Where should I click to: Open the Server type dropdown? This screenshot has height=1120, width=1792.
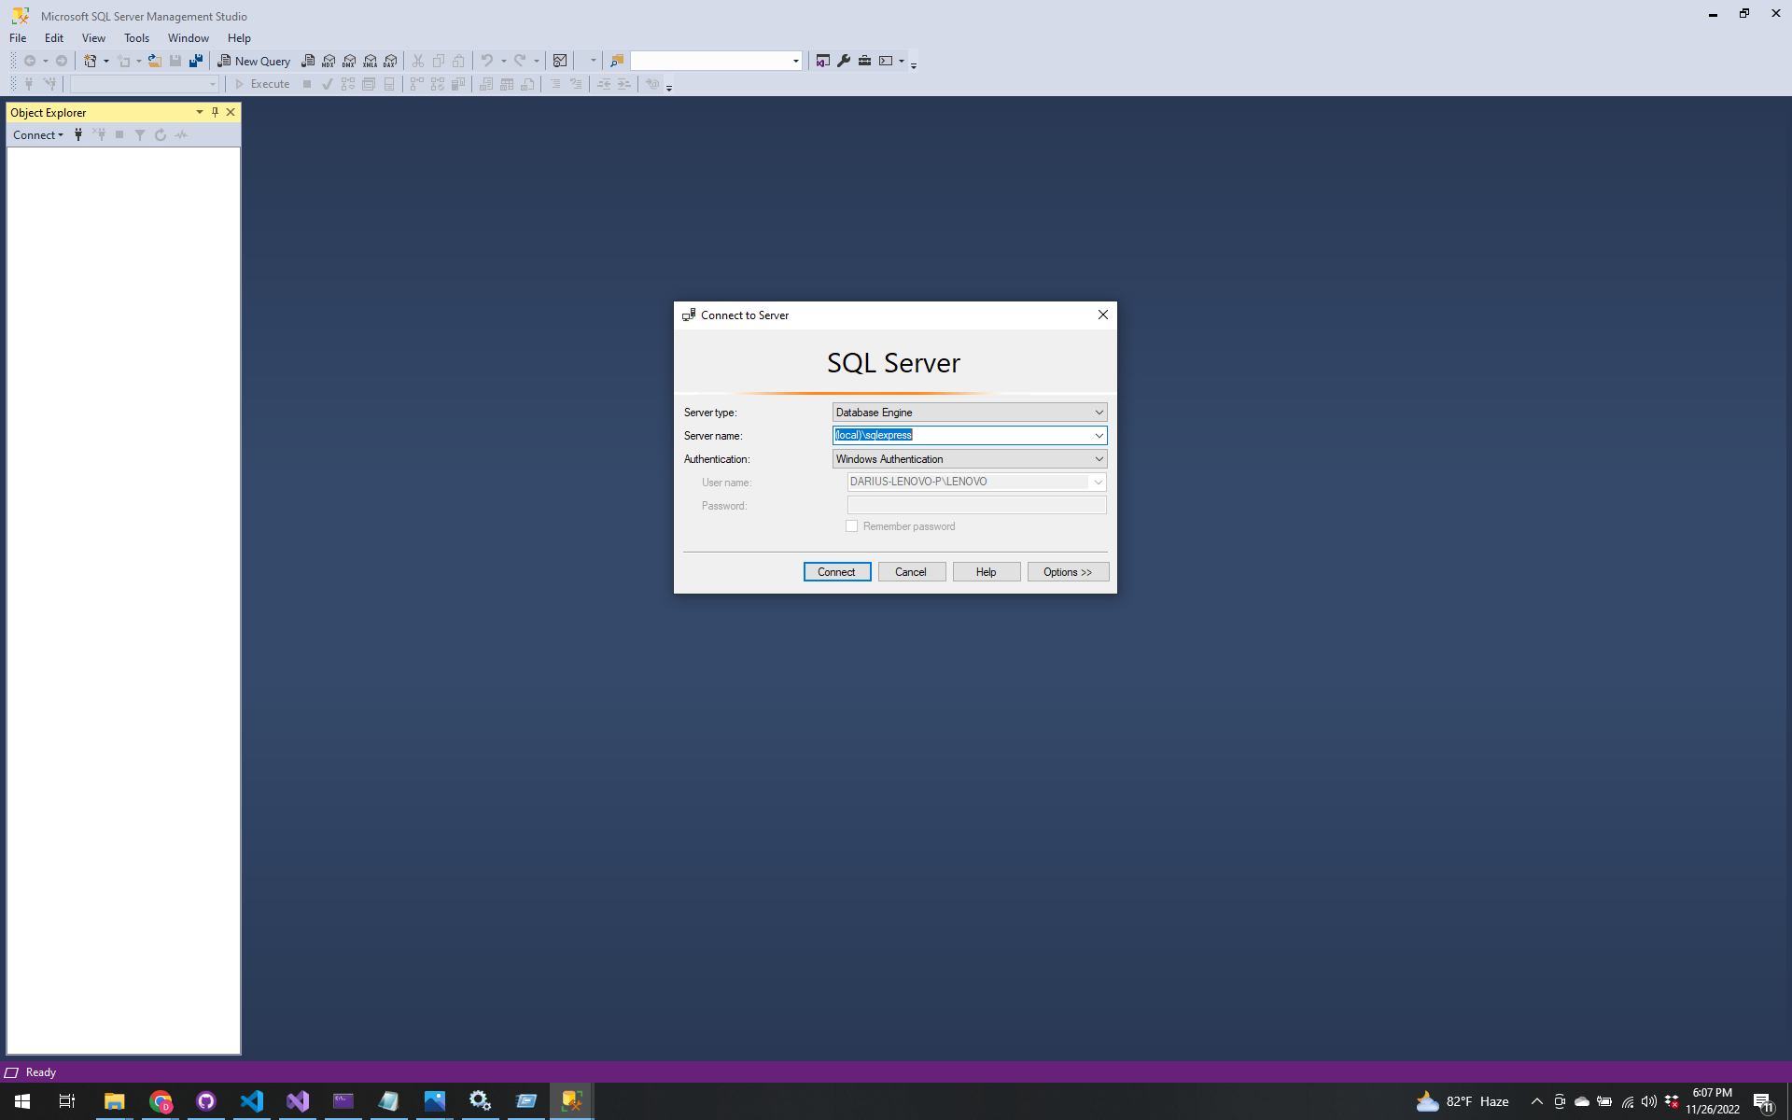pos(1099,412)
